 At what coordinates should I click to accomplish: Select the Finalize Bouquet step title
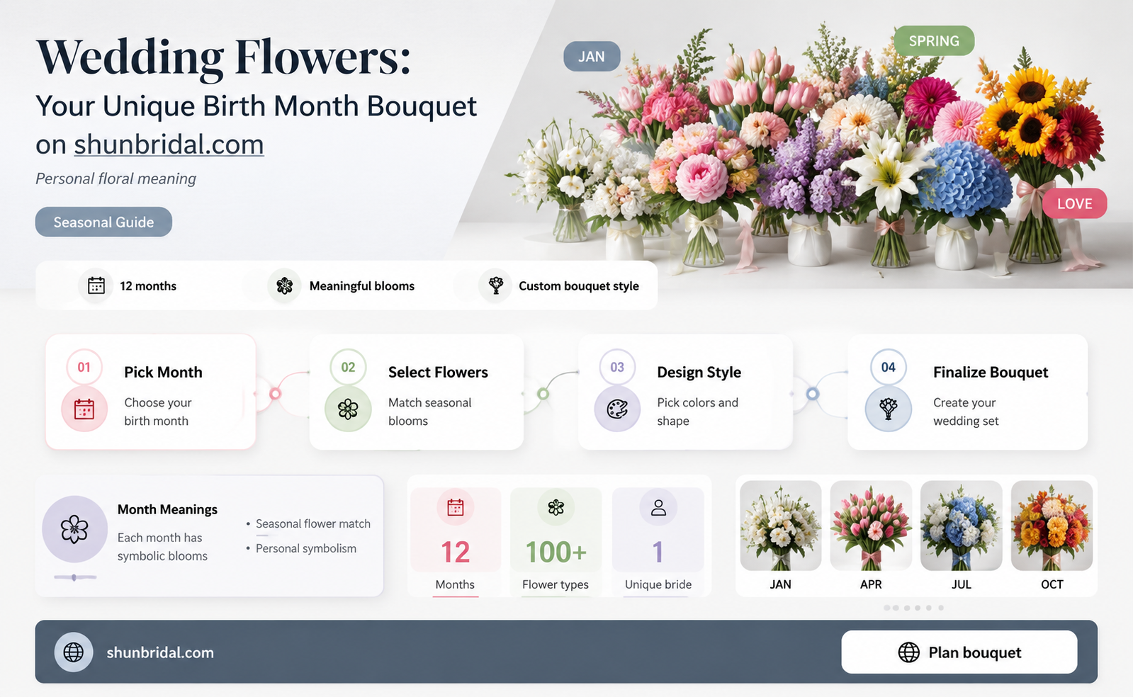(991, 373)
